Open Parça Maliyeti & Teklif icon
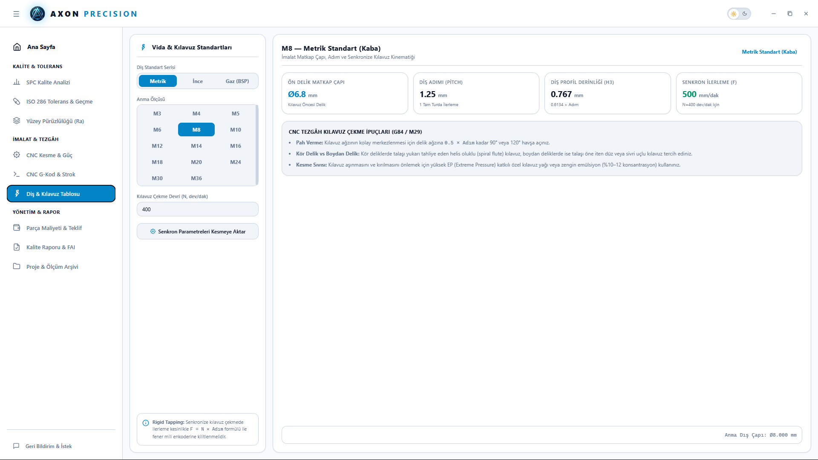This screenshot has height=460, width=818. (x=17, y=228)
